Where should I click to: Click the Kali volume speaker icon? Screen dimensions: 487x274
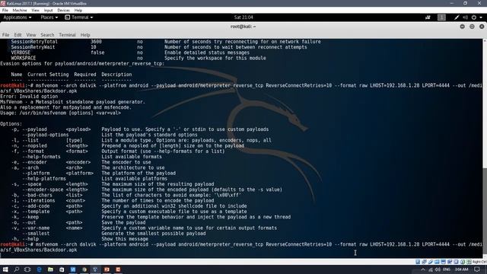[465, 18]
